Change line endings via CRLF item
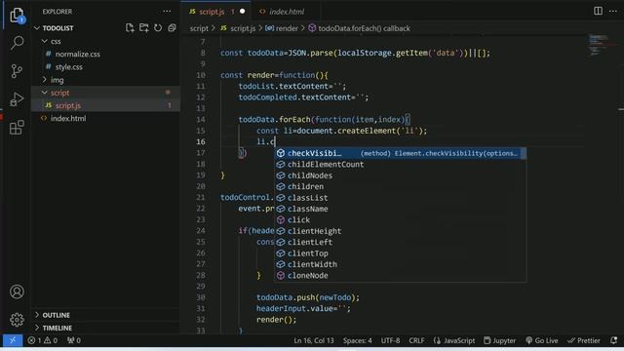The height and width of the screenshot is (351, 624). click(416, 340)
